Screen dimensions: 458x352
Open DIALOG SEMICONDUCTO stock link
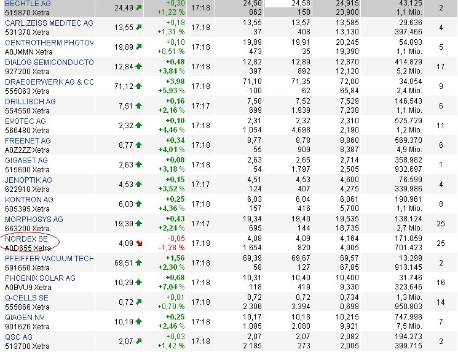click(49, 63)
